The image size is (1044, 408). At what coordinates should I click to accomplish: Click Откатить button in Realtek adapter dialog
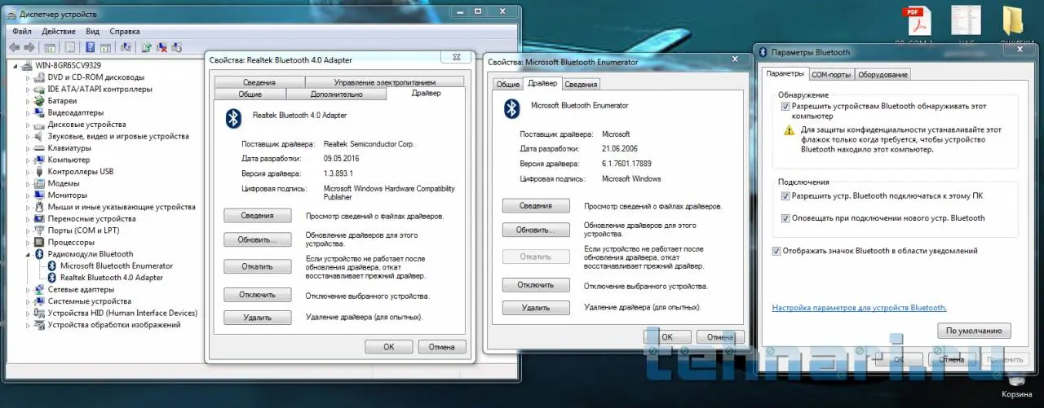pyautogui.click(x=258, y=266)
